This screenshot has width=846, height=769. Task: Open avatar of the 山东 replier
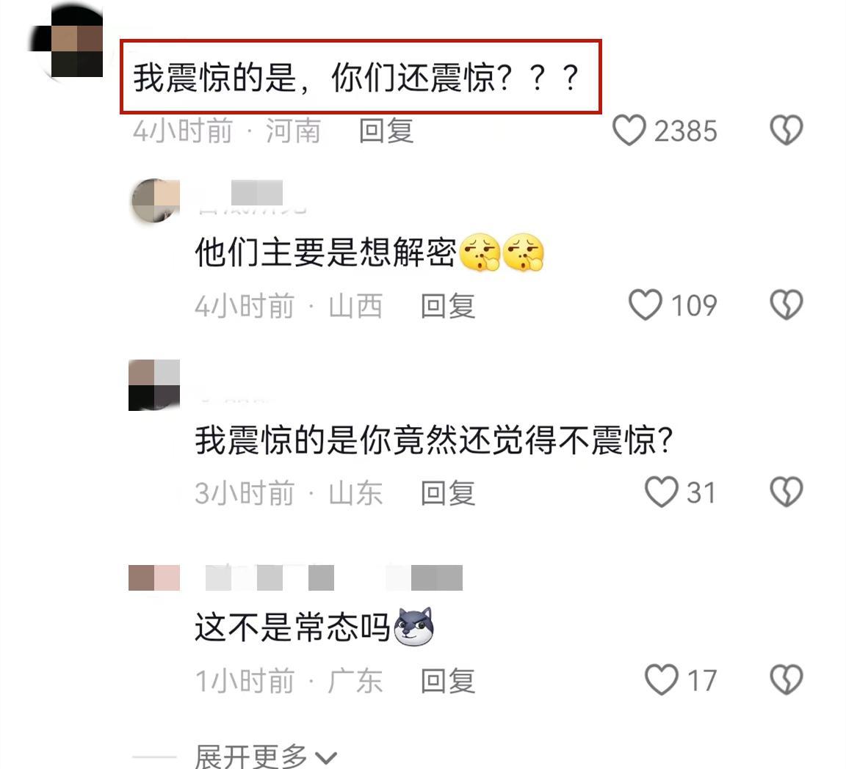click(x=154, y=385)
